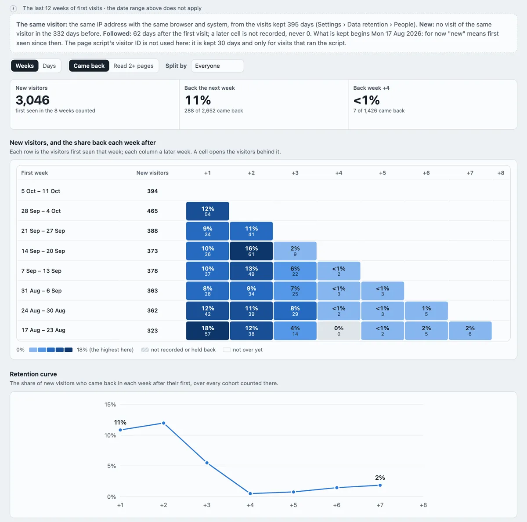Screen dimensions: 527x522
Task: Open the 24 Aug – 30 Aug +6 cell, 1%
Action: click(x=426, y=310)
